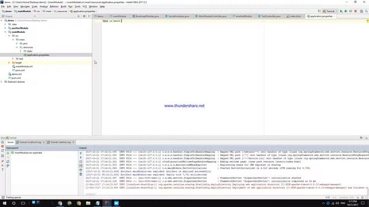Close the application.properties editor tab
This screenshot has width=369, height=207.
tap(334, 17)
